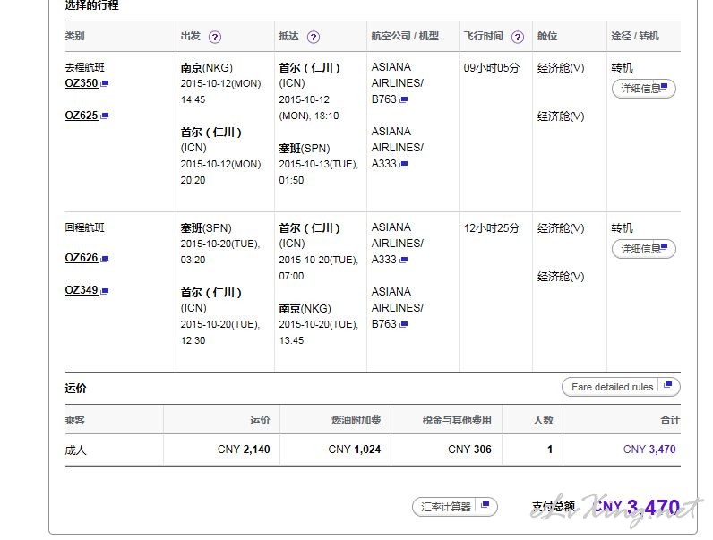Open Fare detailed rules button
This screenshot has width=713, height=540.
[x=621, y=387]
